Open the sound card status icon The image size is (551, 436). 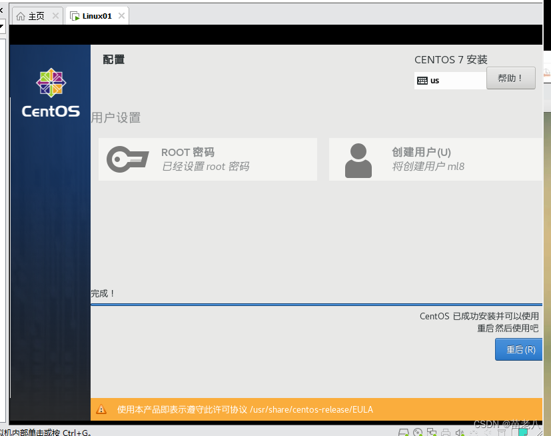(x=459, y=432)
